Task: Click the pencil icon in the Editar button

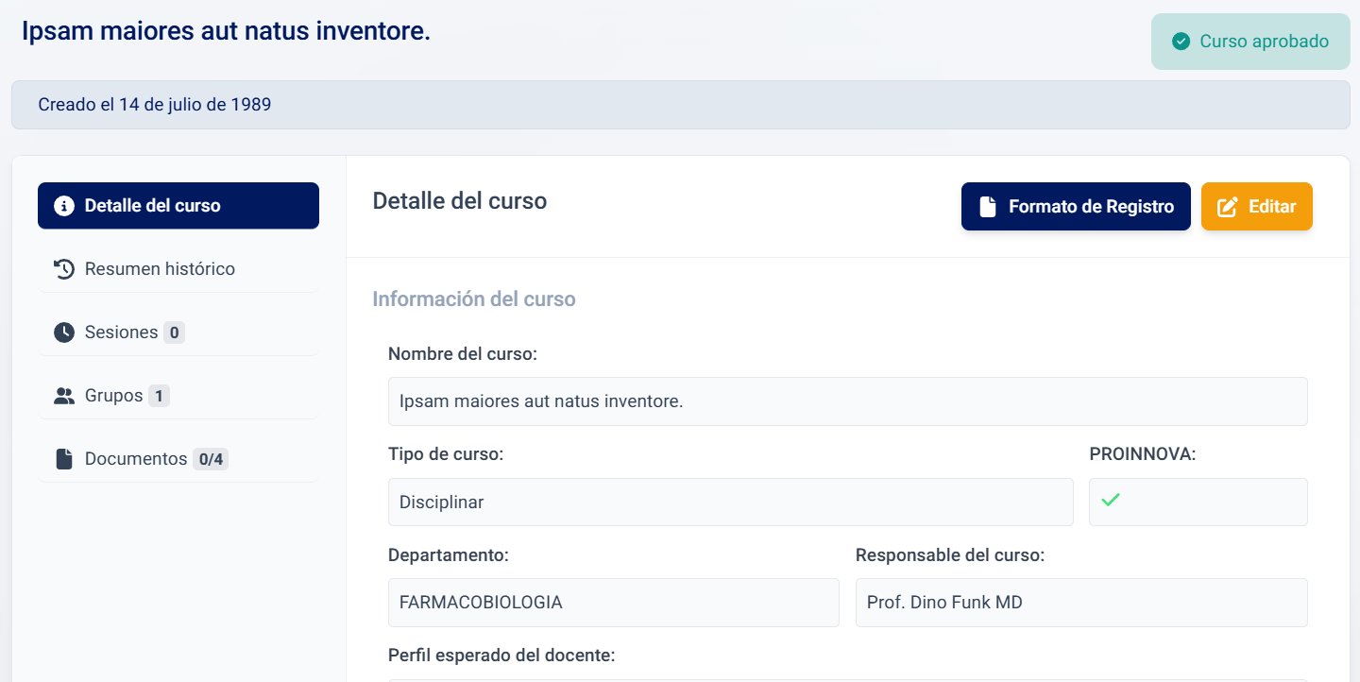Action: 1228,207
